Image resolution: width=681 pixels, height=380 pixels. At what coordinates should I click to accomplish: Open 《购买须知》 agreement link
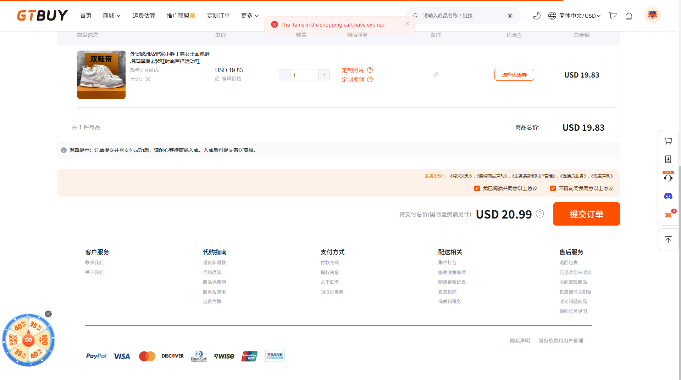click(x=461, y=176)
